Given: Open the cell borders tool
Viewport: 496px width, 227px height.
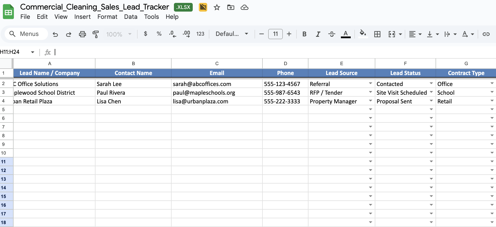Looking at the screenshot, I should (377, 34).
